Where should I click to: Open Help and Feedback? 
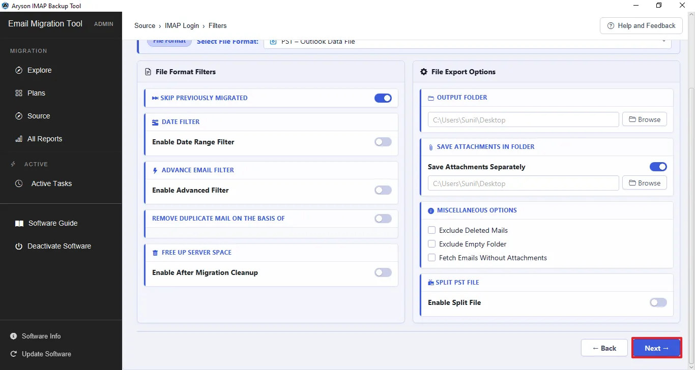pos(641,25)
